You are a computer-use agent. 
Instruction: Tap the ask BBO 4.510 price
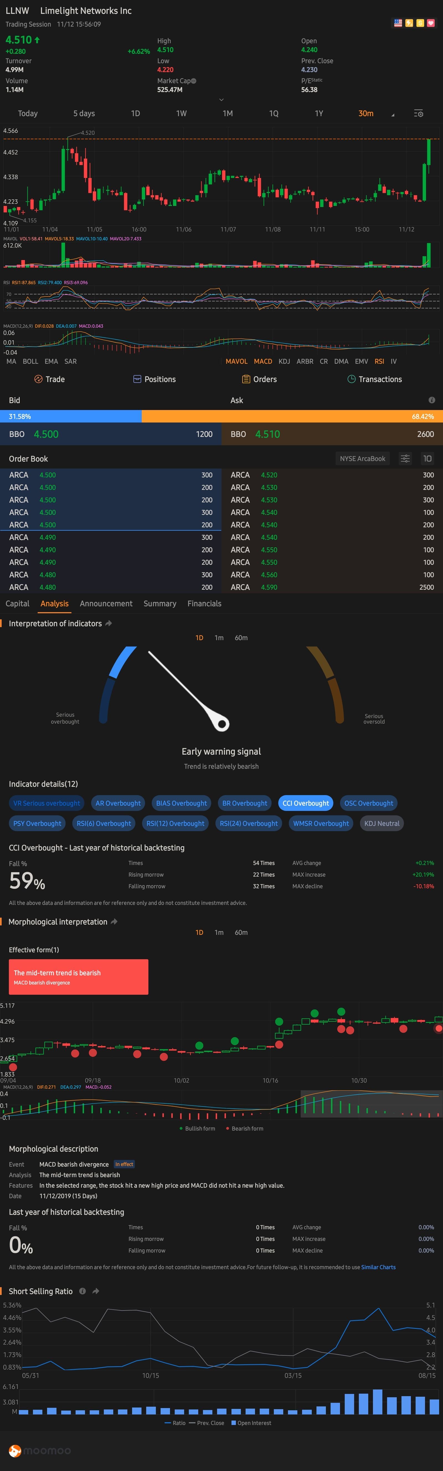coord(267,434)
